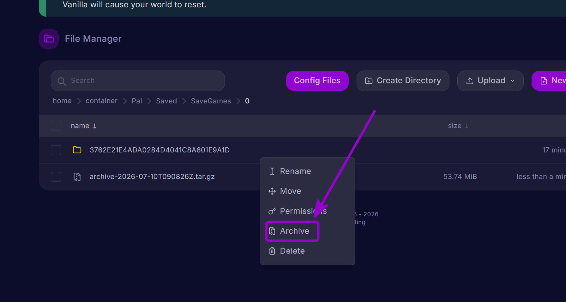Screen dimensions: 566x302
Task: Go to the SaveGames breadcrumb link
Action: coord(211,101)
